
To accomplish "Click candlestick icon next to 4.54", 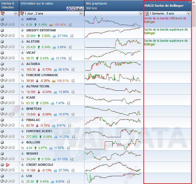I will click(22, 148).
